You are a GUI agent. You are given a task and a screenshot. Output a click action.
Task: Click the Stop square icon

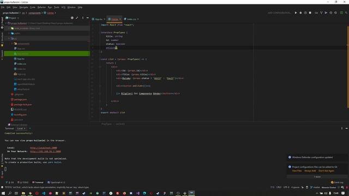pos(310,13)
